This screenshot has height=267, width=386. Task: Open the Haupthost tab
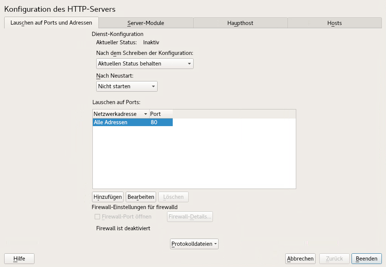point(240,23)
